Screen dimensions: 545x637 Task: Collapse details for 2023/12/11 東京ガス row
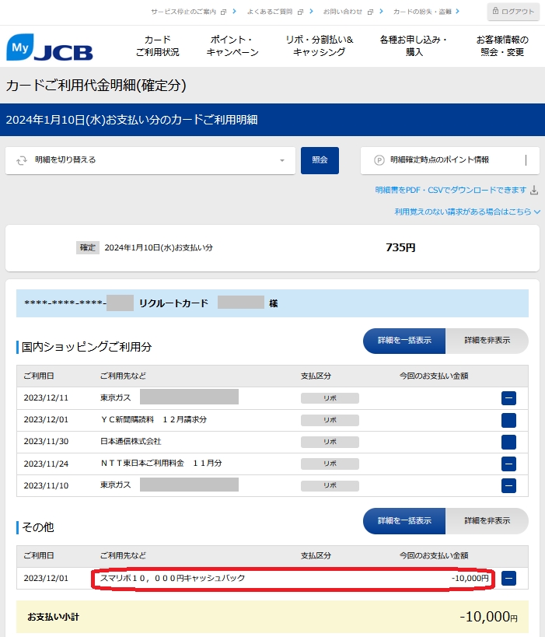click(508, 398)
